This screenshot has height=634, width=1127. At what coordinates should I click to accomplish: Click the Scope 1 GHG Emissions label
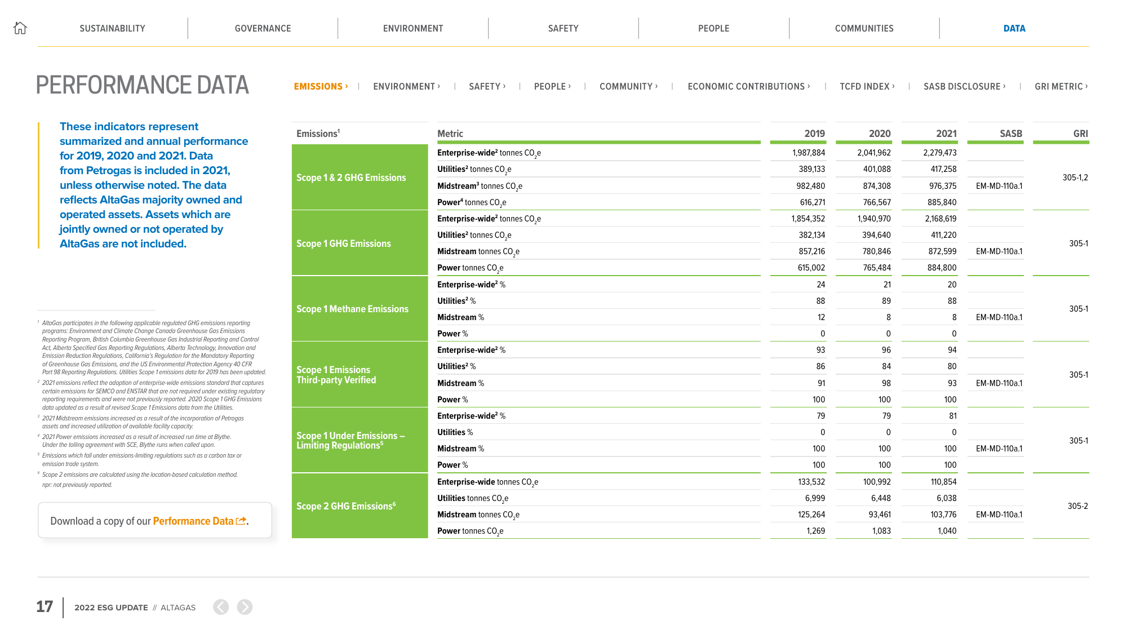click(x=344, y=243)
